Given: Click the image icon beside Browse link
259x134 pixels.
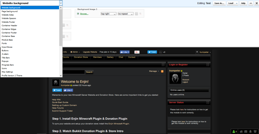Looking at the screenshot, I should coord(78,14).
